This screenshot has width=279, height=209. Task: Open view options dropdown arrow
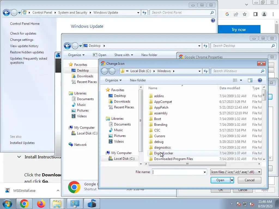(241, 80)
